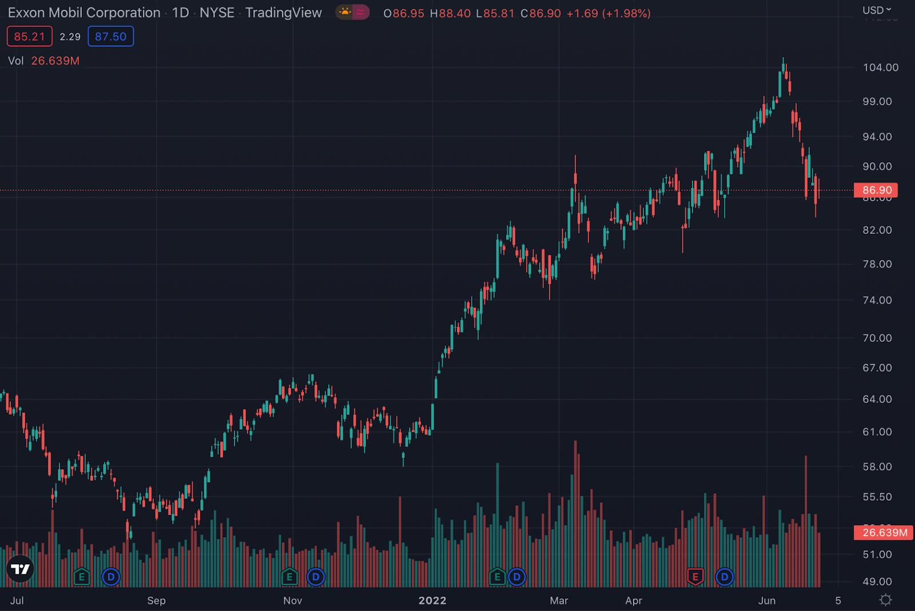
Task: Click the 82.00 price axis label
Action: (x=877, y=230)
